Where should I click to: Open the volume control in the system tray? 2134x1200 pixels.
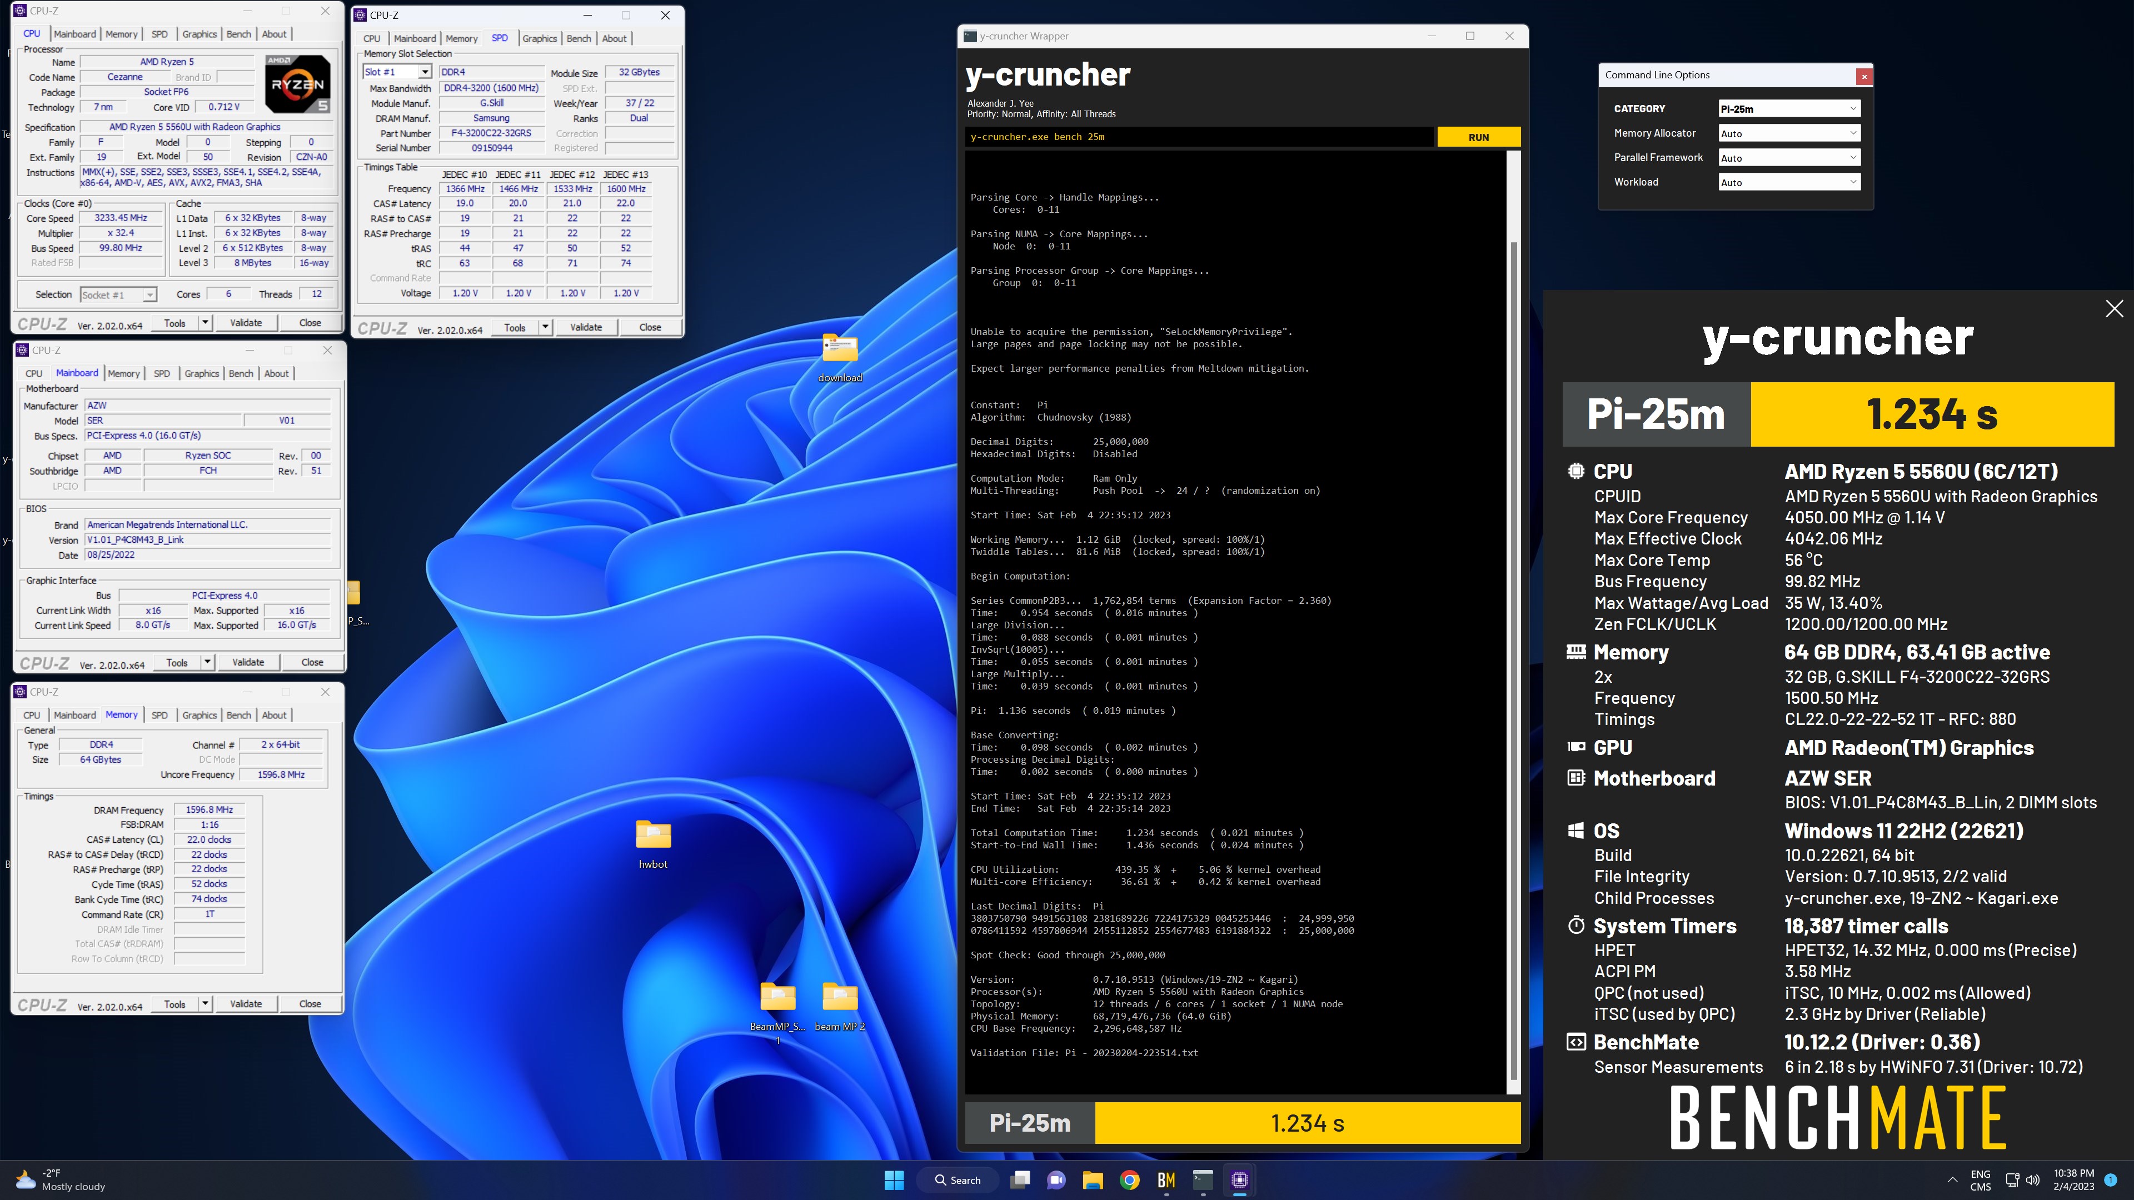coord(2033,1179)
